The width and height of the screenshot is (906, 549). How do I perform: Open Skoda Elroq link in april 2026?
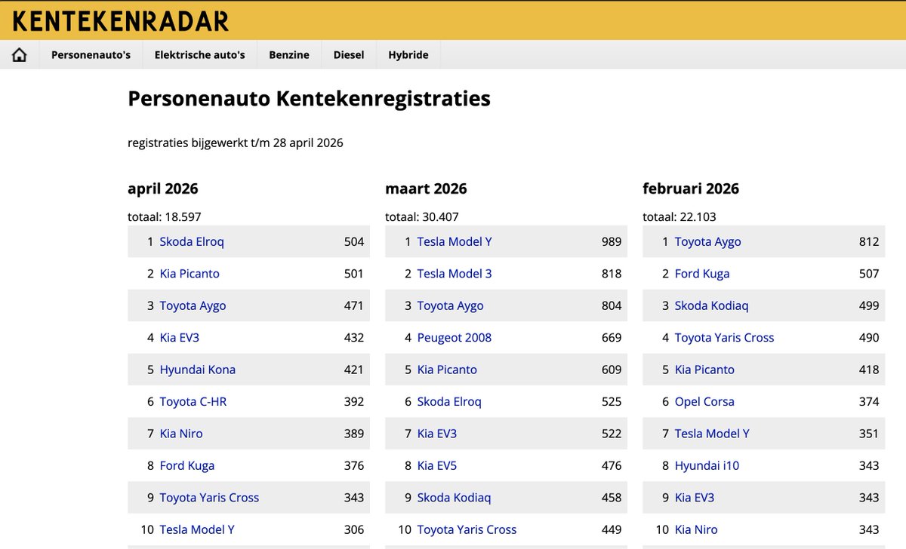click(x=192, y=241)
